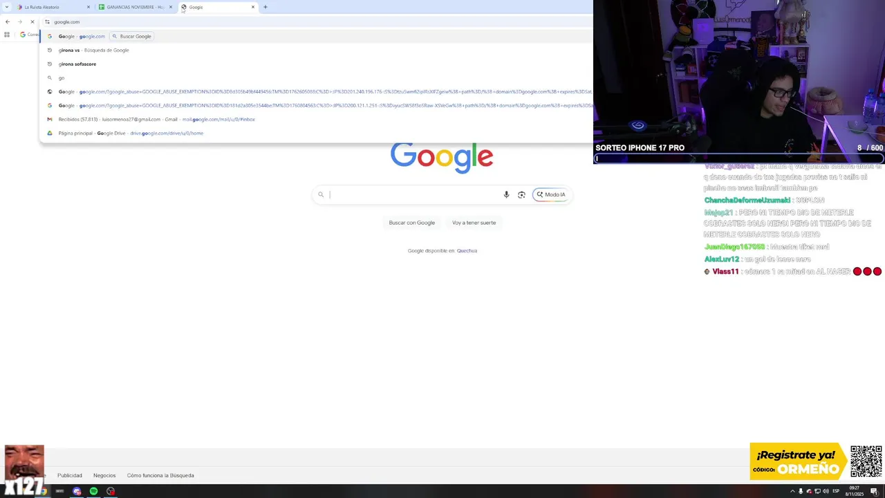Click the Google logo on the homepage
Screen dimensions: 885x498
(442, 158)
